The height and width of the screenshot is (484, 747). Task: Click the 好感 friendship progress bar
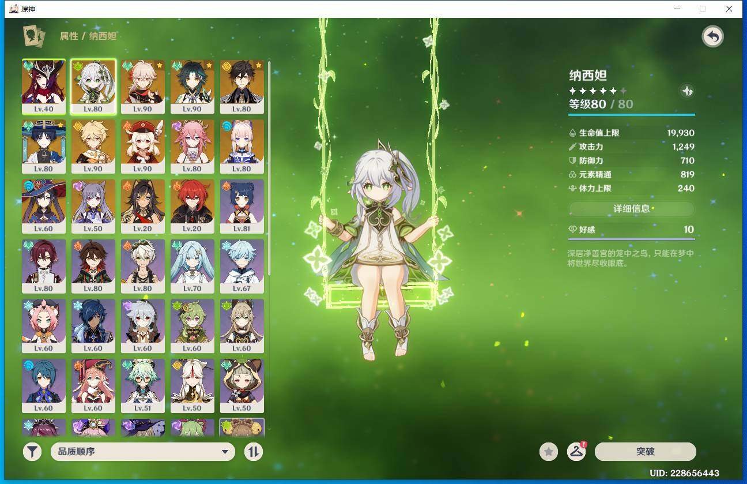tap(632, 238)
